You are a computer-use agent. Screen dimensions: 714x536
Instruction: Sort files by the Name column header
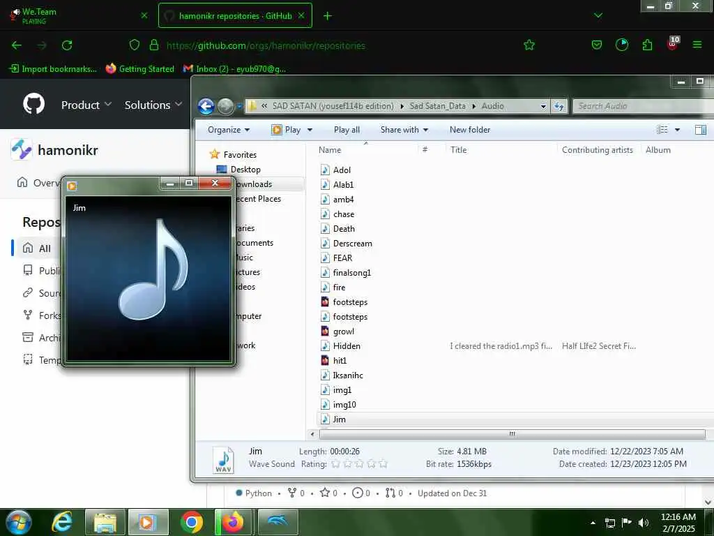[x=330, y=150]
